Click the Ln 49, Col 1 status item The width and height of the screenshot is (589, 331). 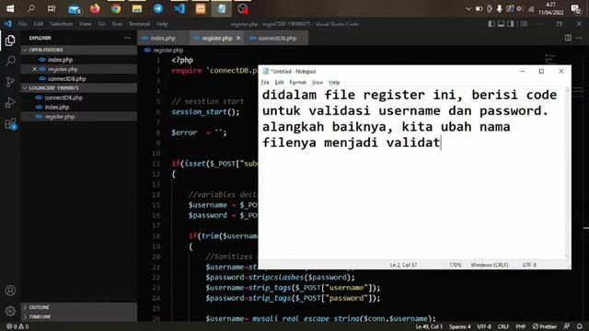pos(429,326)
